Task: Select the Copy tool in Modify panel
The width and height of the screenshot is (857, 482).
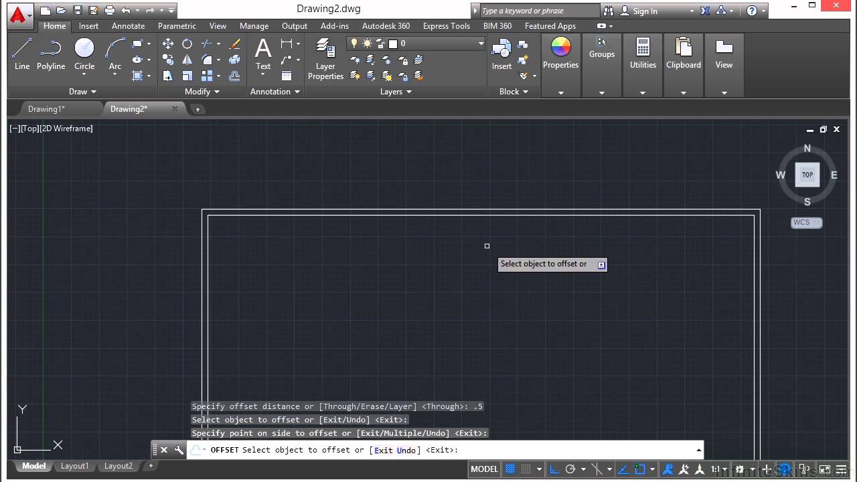Action: click(168, 60)
